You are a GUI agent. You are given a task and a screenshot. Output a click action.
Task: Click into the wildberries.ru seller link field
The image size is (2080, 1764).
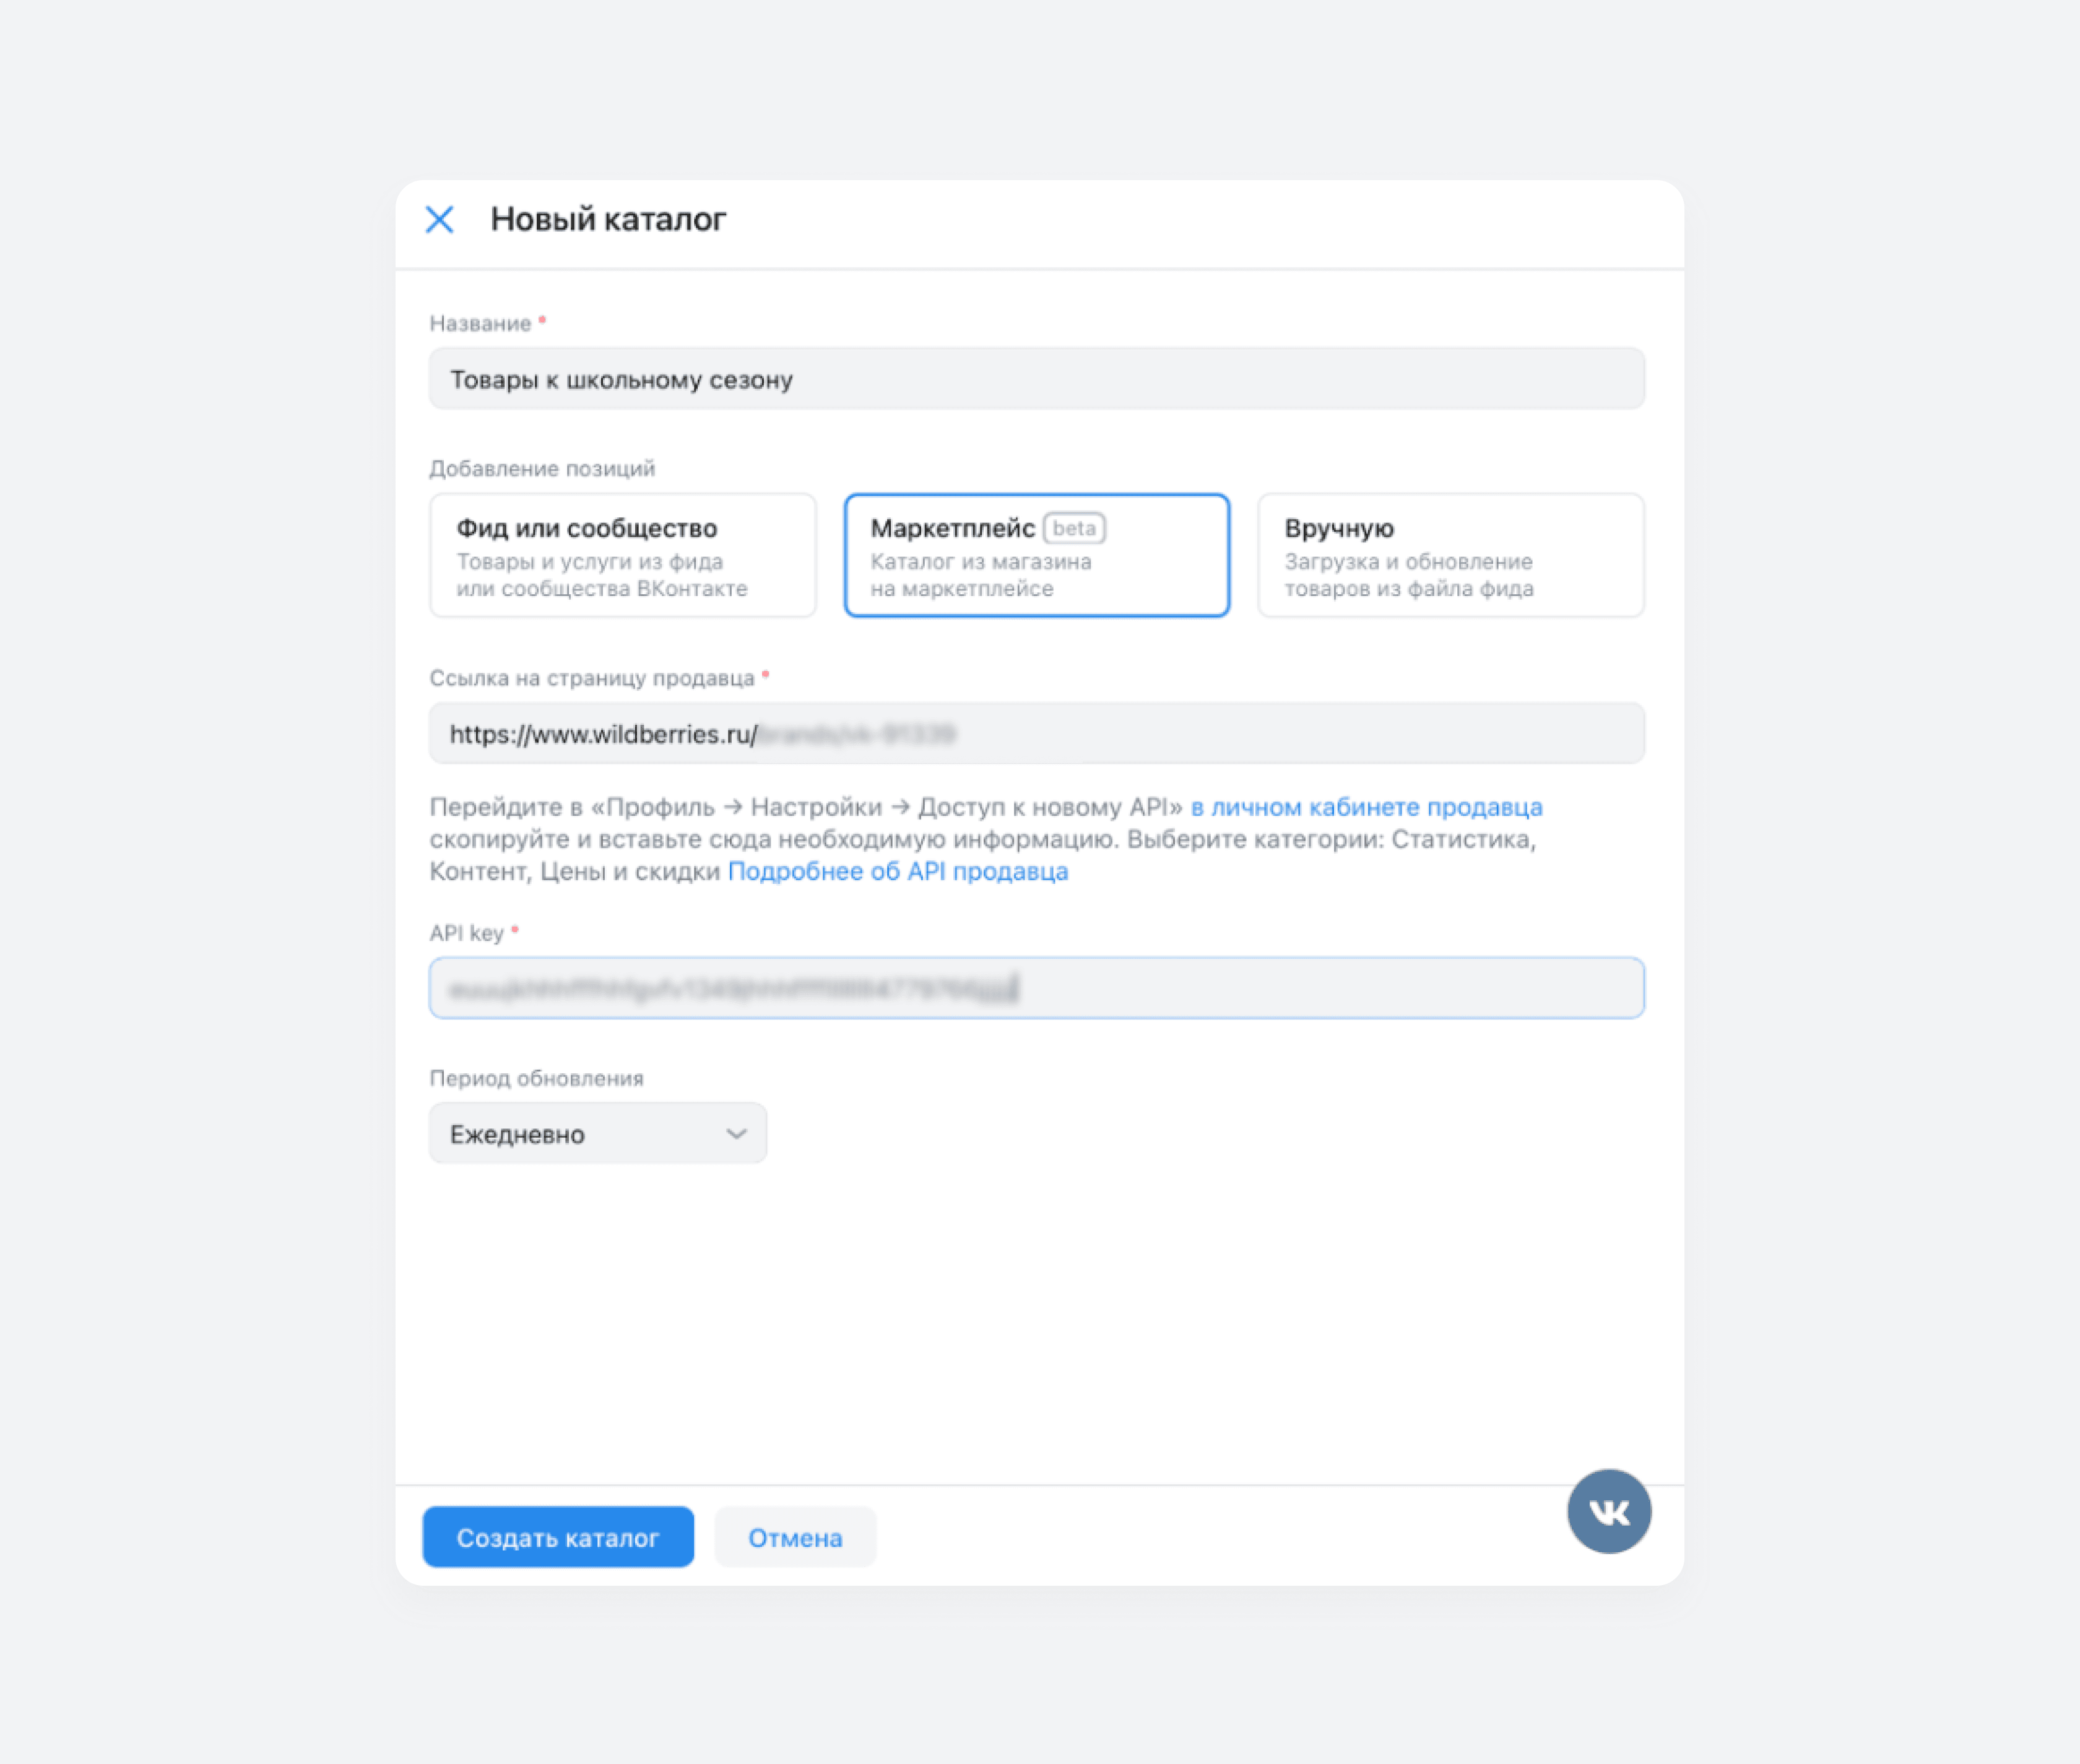[1037, 733]
